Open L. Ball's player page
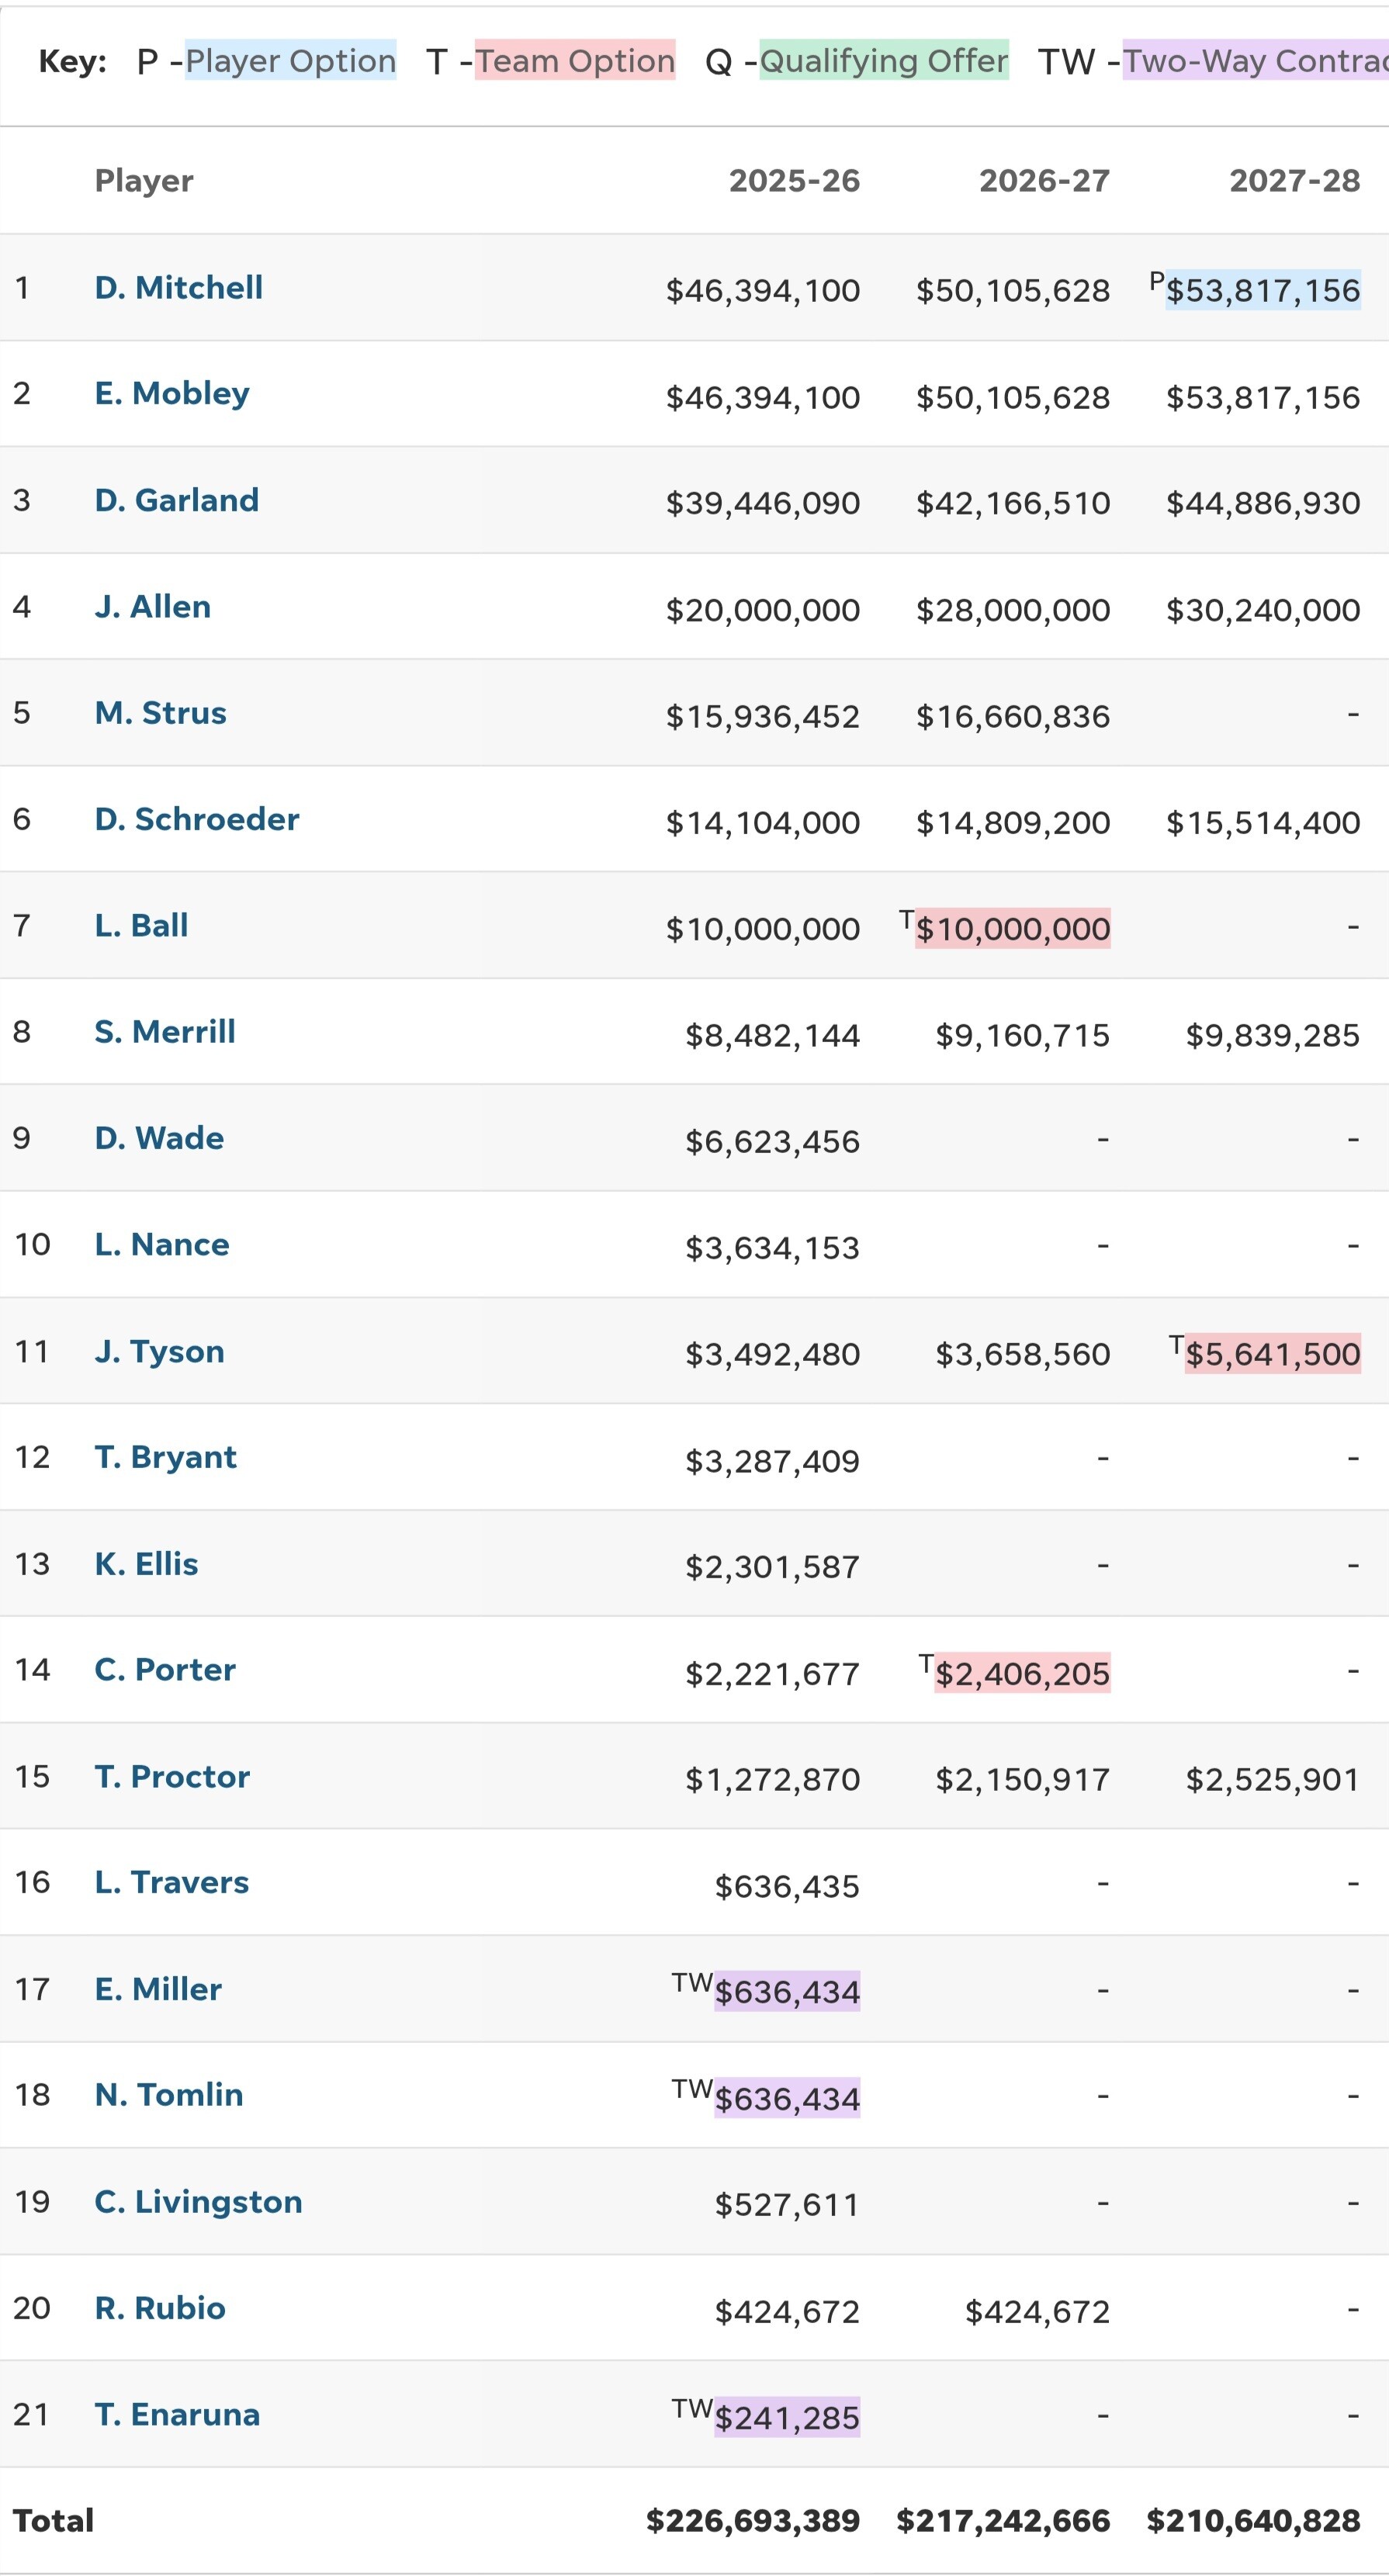The height and width of the screenshot is (2576, 1389). (x=141, y=926)
